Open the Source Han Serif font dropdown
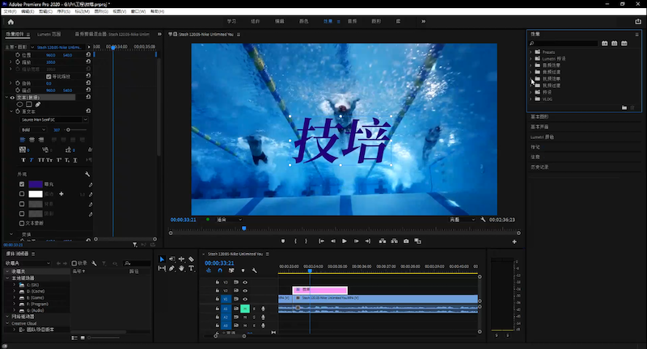This screenshot has width=647, height=349. click(x=53, y=120)
